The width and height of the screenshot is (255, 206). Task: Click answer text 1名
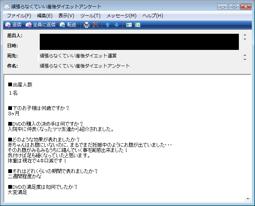[x=13, y=93]
